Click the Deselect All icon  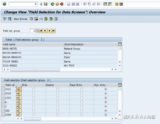click(56, 19)
